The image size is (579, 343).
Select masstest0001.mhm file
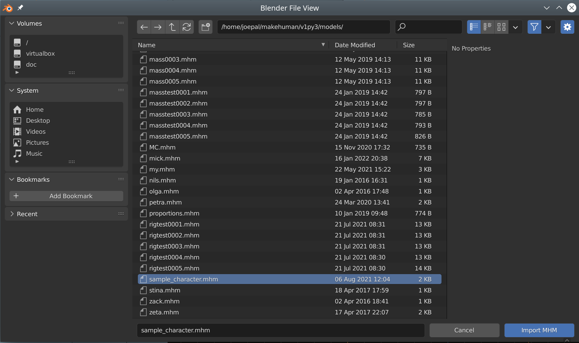click(290, 92)
